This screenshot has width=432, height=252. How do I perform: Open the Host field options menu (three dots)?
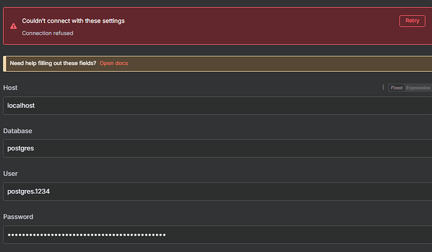point(383,88)
